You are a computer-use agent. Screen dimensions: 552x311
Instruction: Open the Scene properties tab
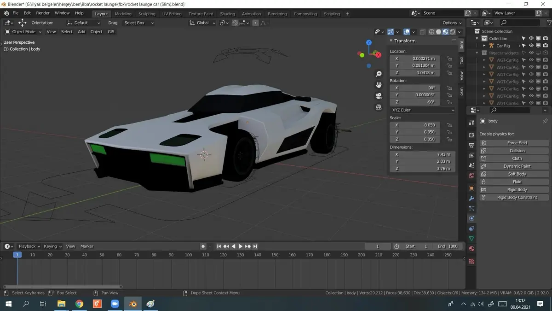point(471,165)
